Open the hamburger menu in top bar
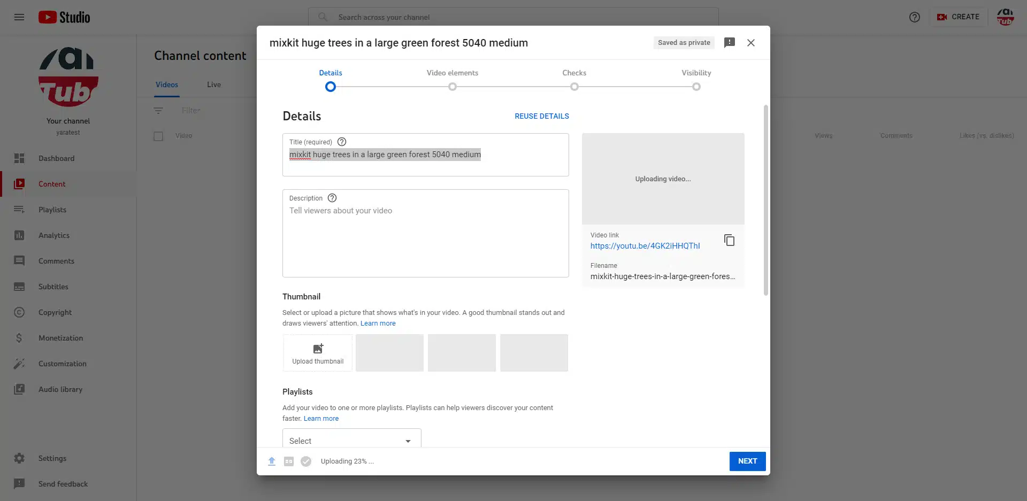 tap(19, 17)
